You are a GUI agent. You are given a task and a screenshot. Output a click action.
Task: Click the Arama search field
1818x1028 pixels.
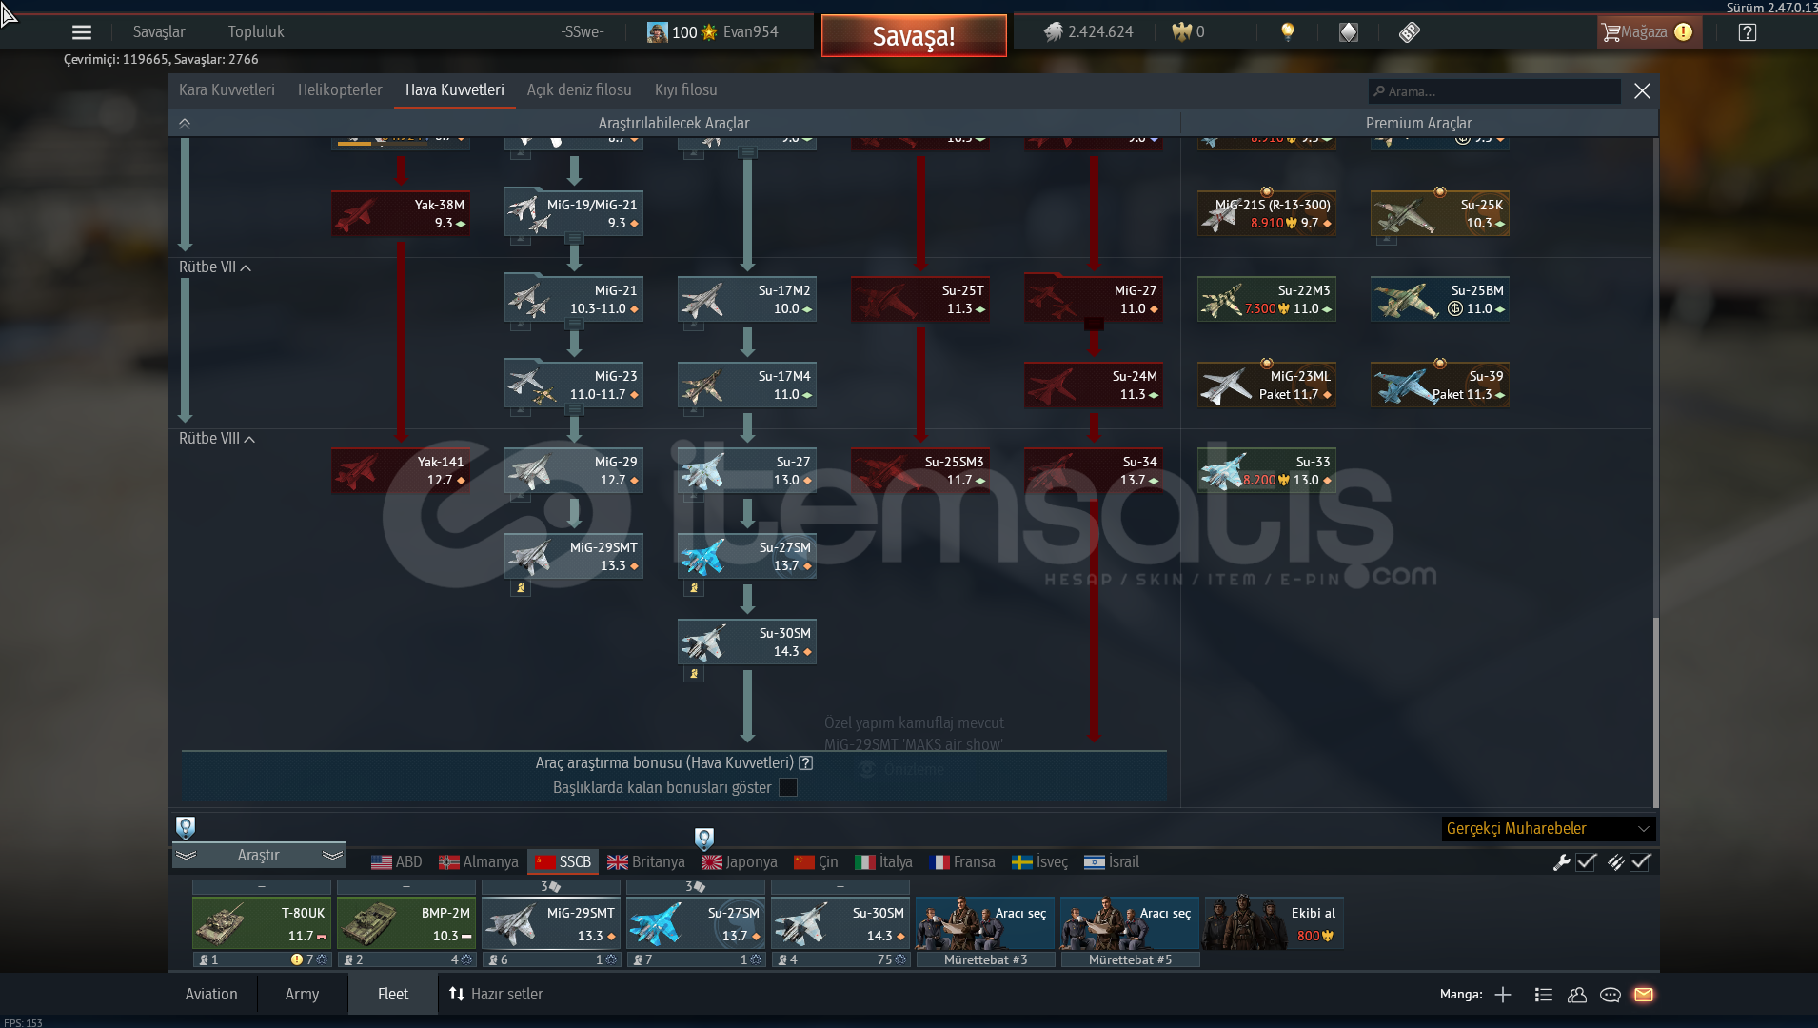click(1494, 91)
